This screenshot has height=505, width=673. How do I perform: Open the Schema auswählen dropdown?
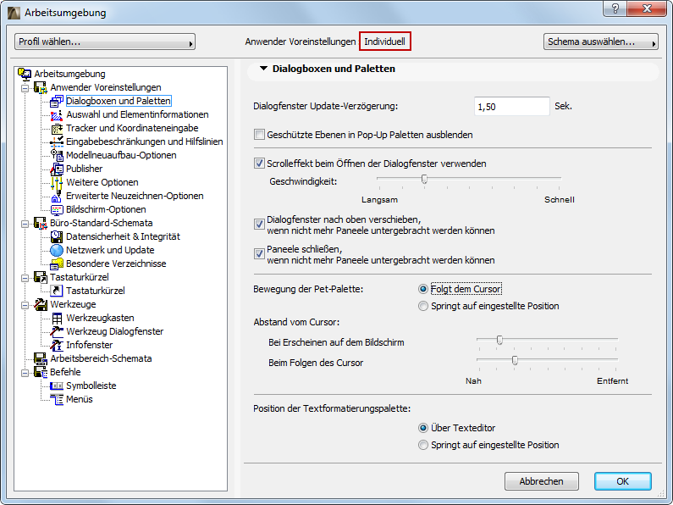[x=600, y=42]
